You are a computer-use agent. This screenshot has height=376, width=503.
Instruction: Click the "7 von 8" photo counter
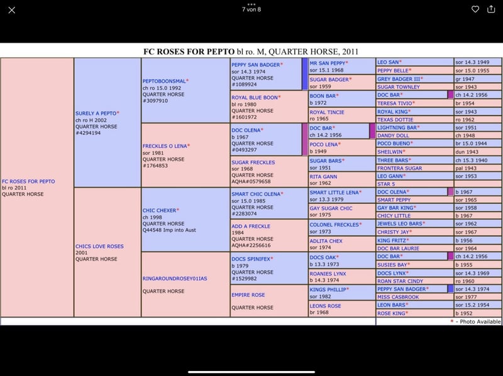(251, 9)
